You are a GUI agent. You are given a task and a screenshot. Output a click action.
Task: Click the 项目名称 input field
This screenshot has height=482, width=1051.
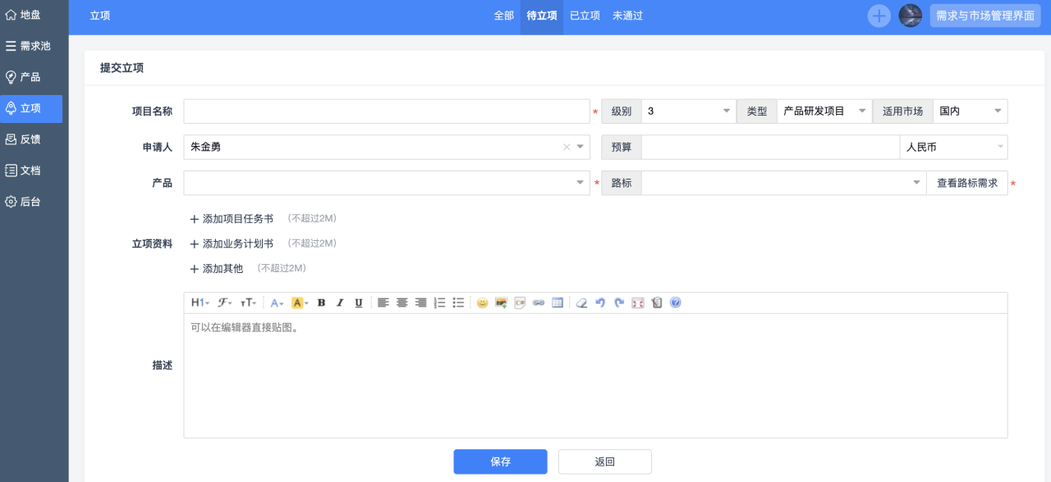click(x=386, y=111)
